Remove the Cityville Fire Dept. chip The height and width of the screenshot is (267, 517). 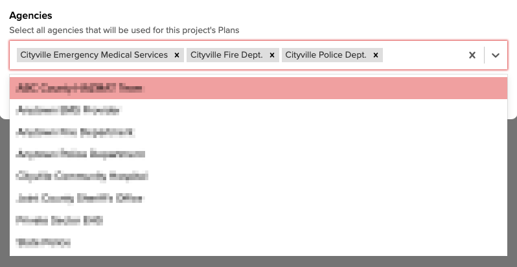pos(272,55)
